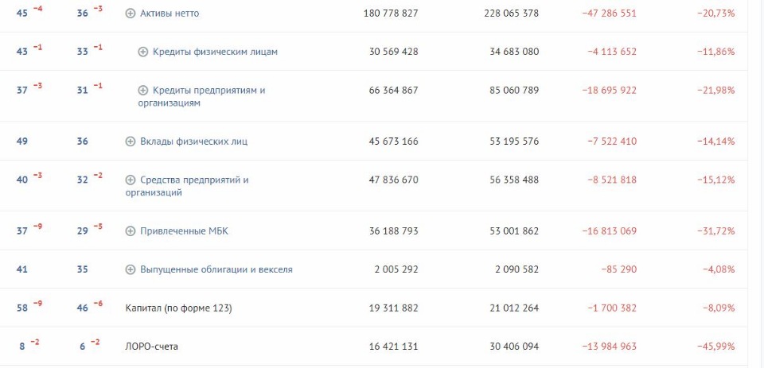
Task: Click plus icon beside Привлеченные МБК
Action: pos(130,231)
